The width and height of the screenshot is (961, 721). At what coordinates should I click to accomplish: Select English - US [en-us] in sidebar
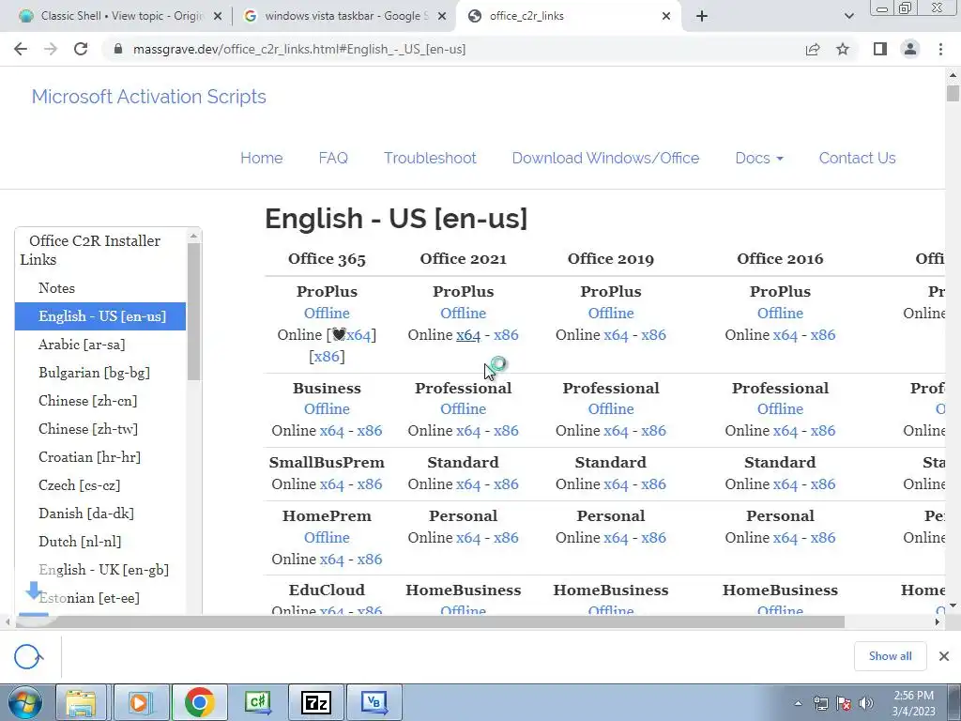coord(100,316)
